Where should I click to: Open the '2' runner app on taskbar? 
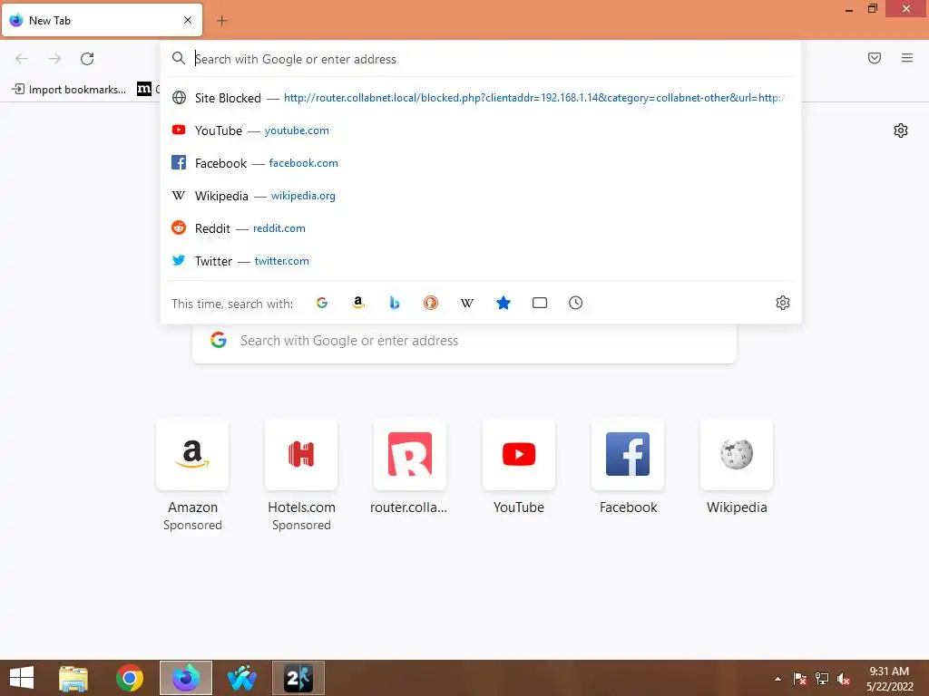[x=298, y=678]
